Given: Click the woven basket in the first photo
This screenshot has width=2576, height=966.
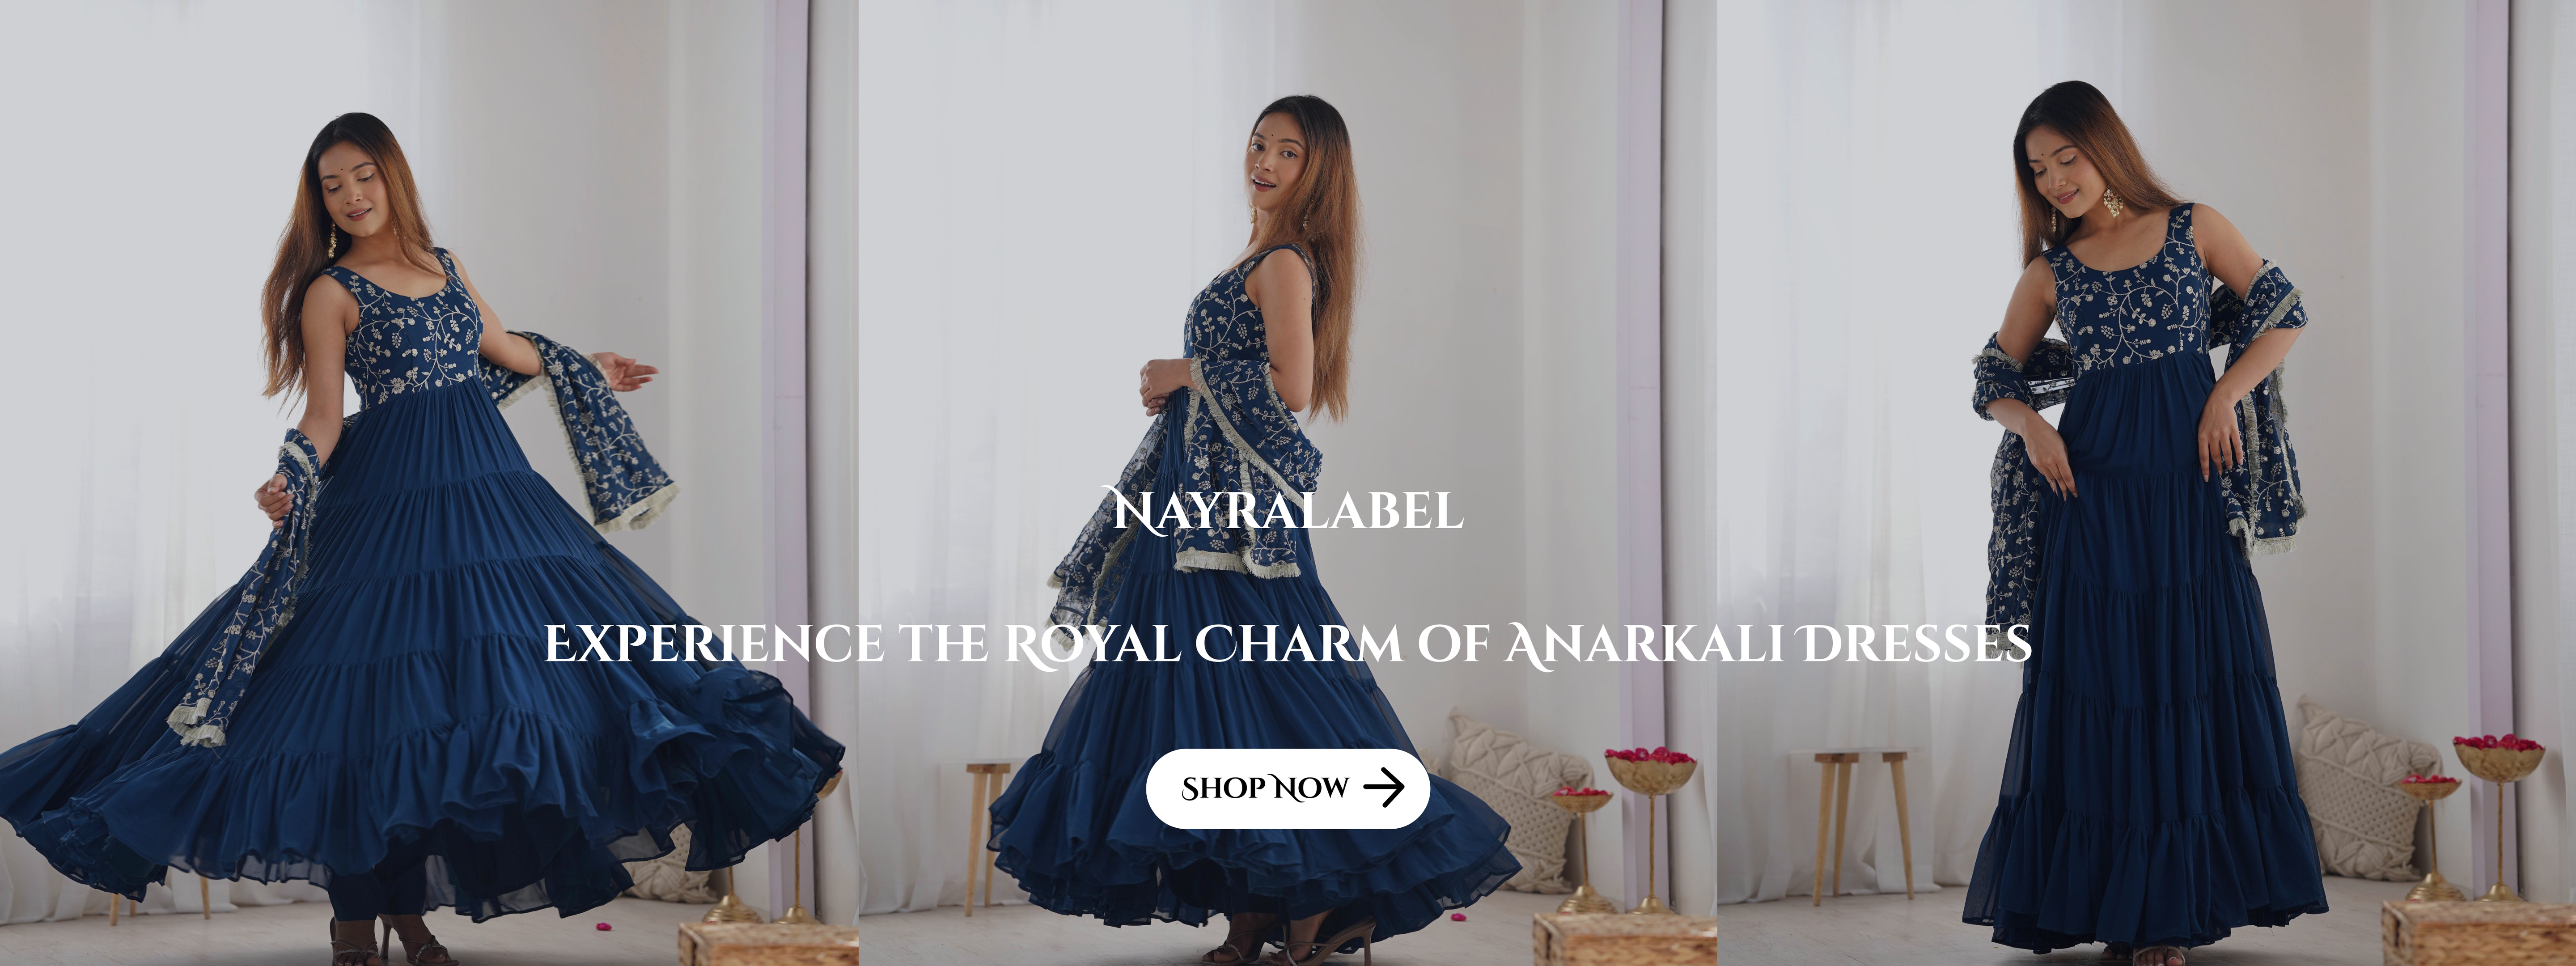Looking at the screenshot, I should point(767,944).
